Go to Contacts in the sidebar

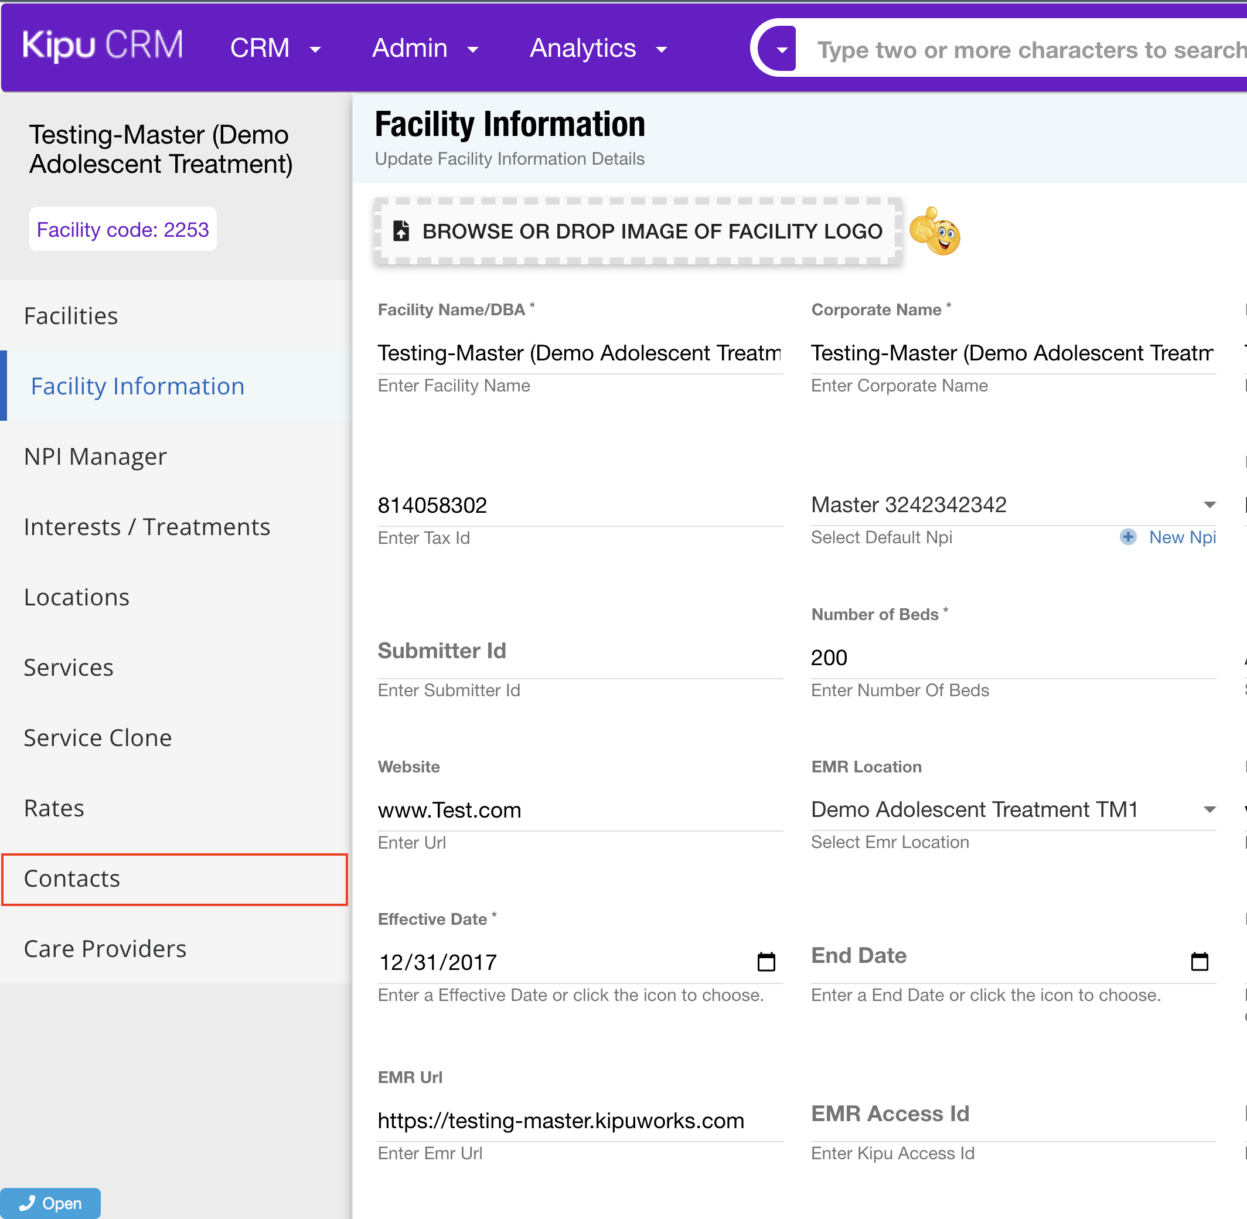pyautogui.click(x=71, y=879)
